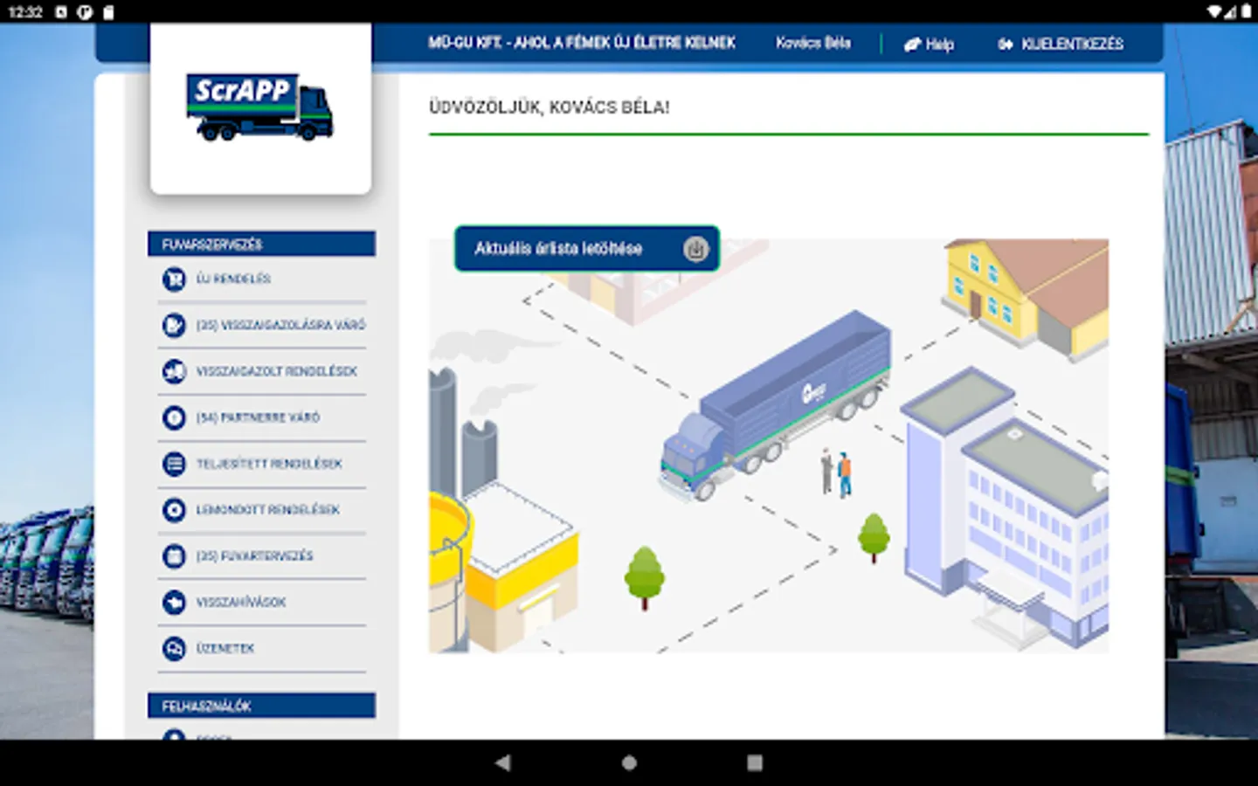The width and height of the screenshot is (1258, 786).
Task: Open the Új rendelés menu item
Action: tap(261, 279)
